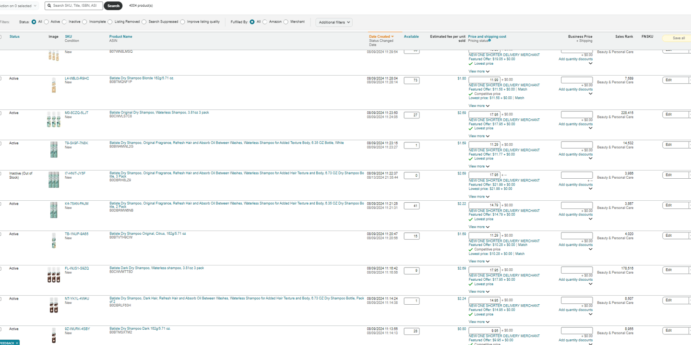
Task: Expand View more for SKU I7-HNIT-JY5F
Action: point(479,196)
